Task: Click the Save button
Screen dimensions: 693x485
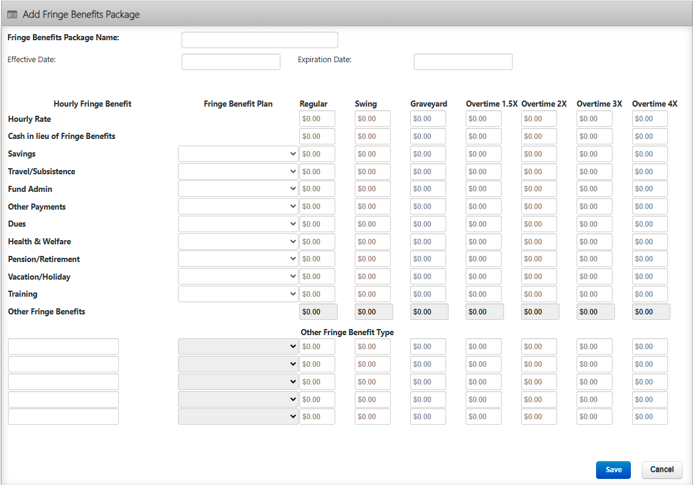Action: [613, 470]
